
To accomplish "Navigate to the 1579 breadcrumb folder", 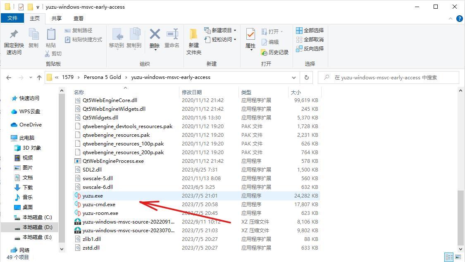I will [68, 77].
